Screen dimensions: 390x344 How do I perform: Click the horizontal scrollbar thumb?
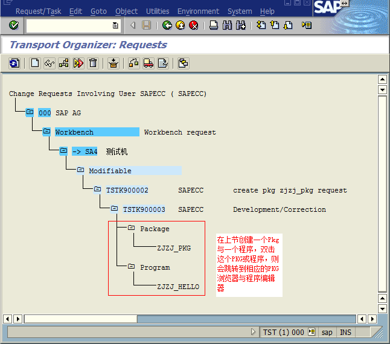click(81, 319)
